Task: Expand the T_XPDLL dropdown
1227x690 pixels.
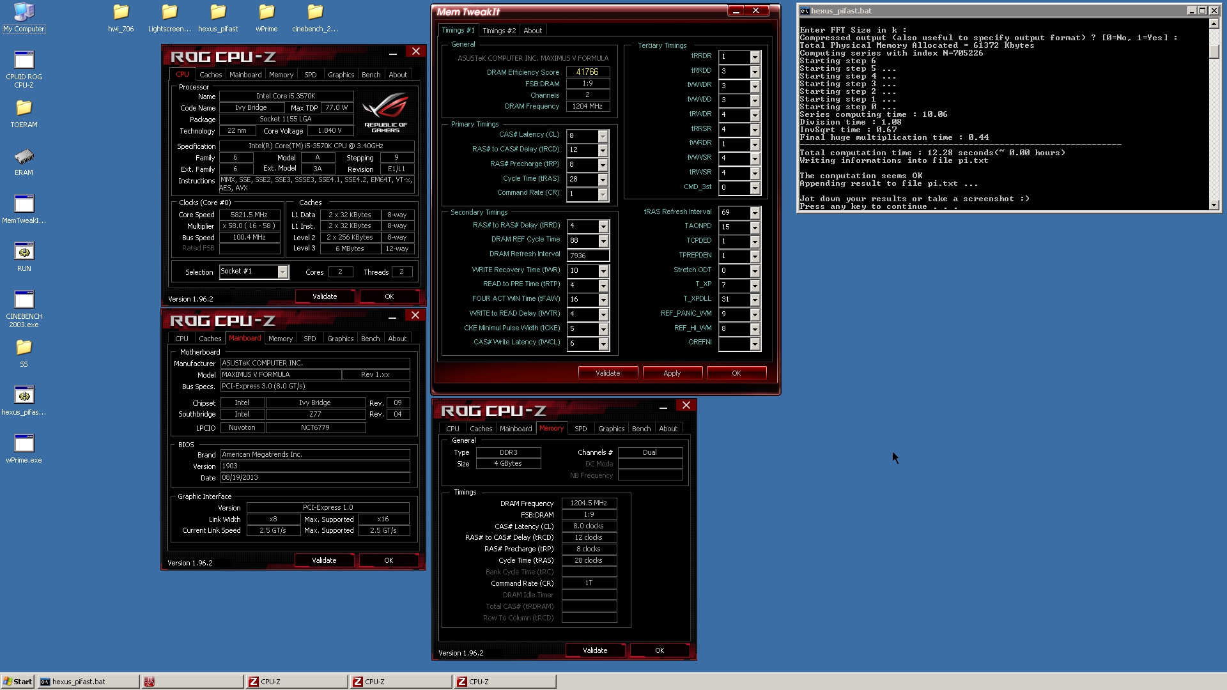Action: [x=755, y=300]
